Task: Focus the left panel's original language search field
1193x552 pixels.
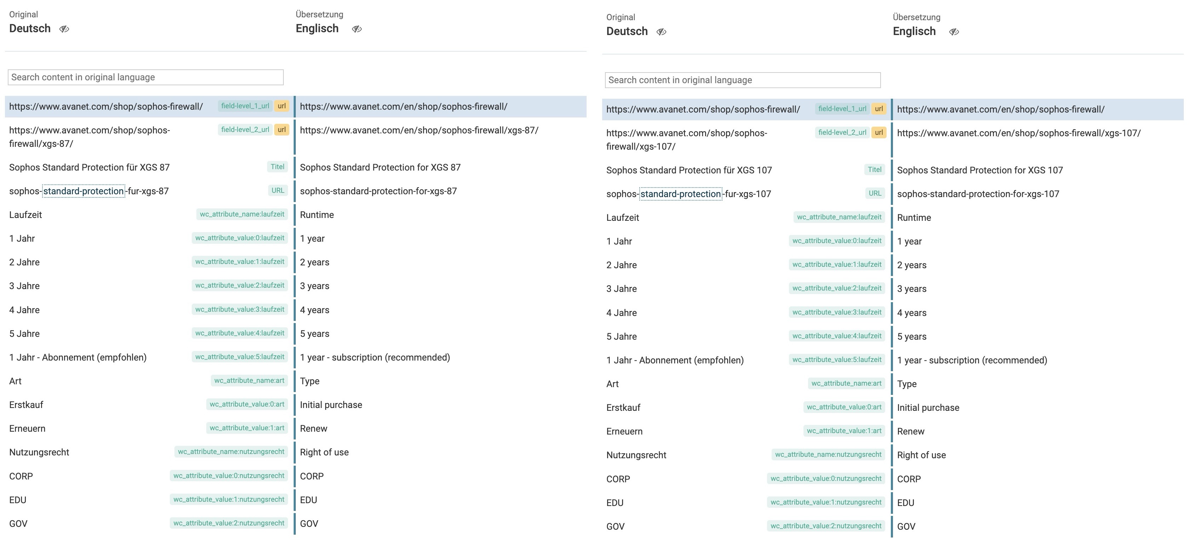Action: point(145,77)
